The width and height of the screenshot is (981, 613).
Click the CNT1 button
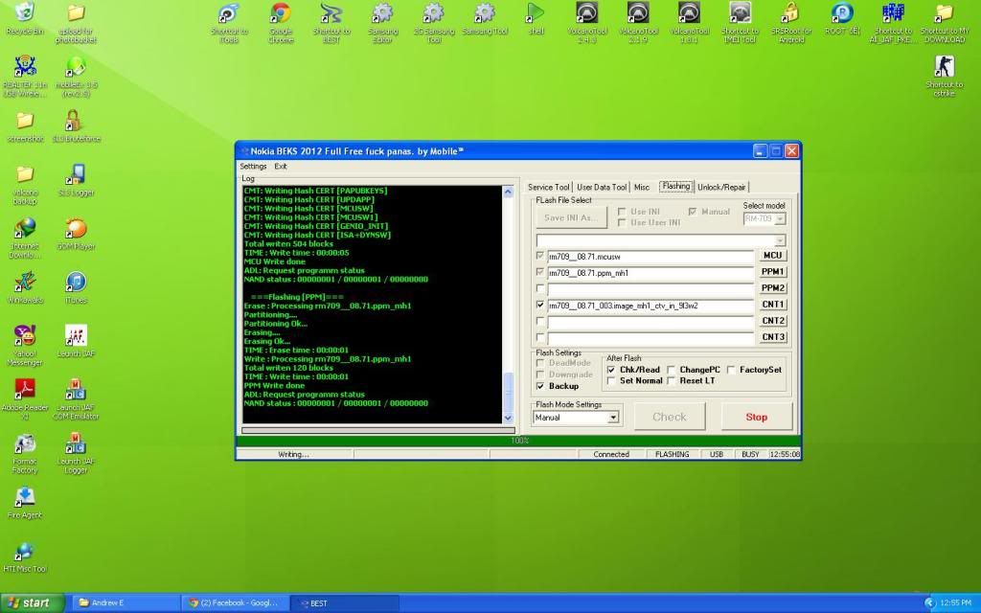pyautogui.click(x=772, y=305)
